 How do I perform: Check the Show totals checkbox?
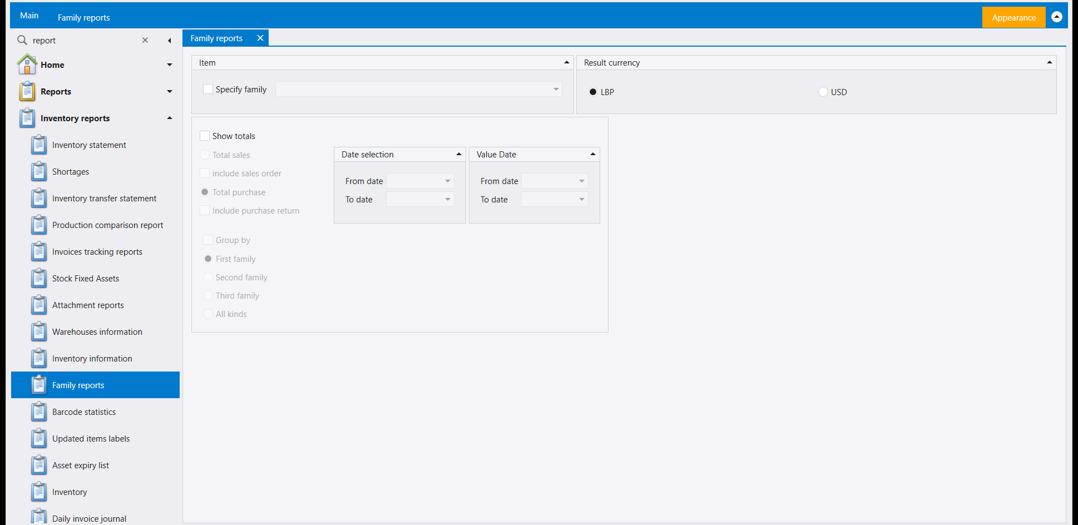click(205, 136)
